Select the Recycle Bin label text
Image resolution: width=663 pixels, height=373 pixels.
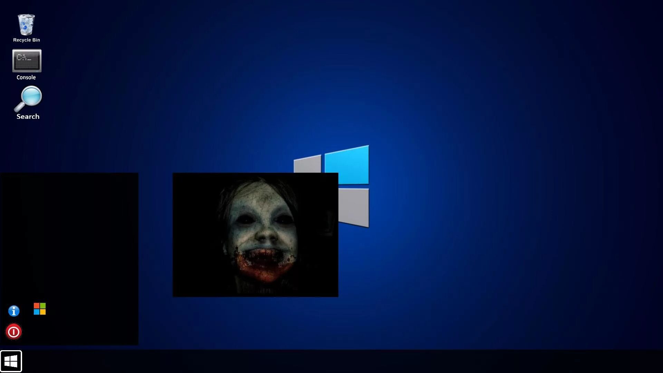tap(26, 40)
